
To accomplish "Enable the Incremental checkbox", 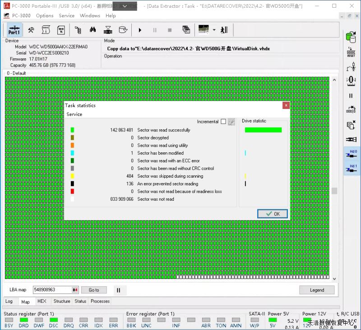I will pyautogui.click(x=223, y=122).
